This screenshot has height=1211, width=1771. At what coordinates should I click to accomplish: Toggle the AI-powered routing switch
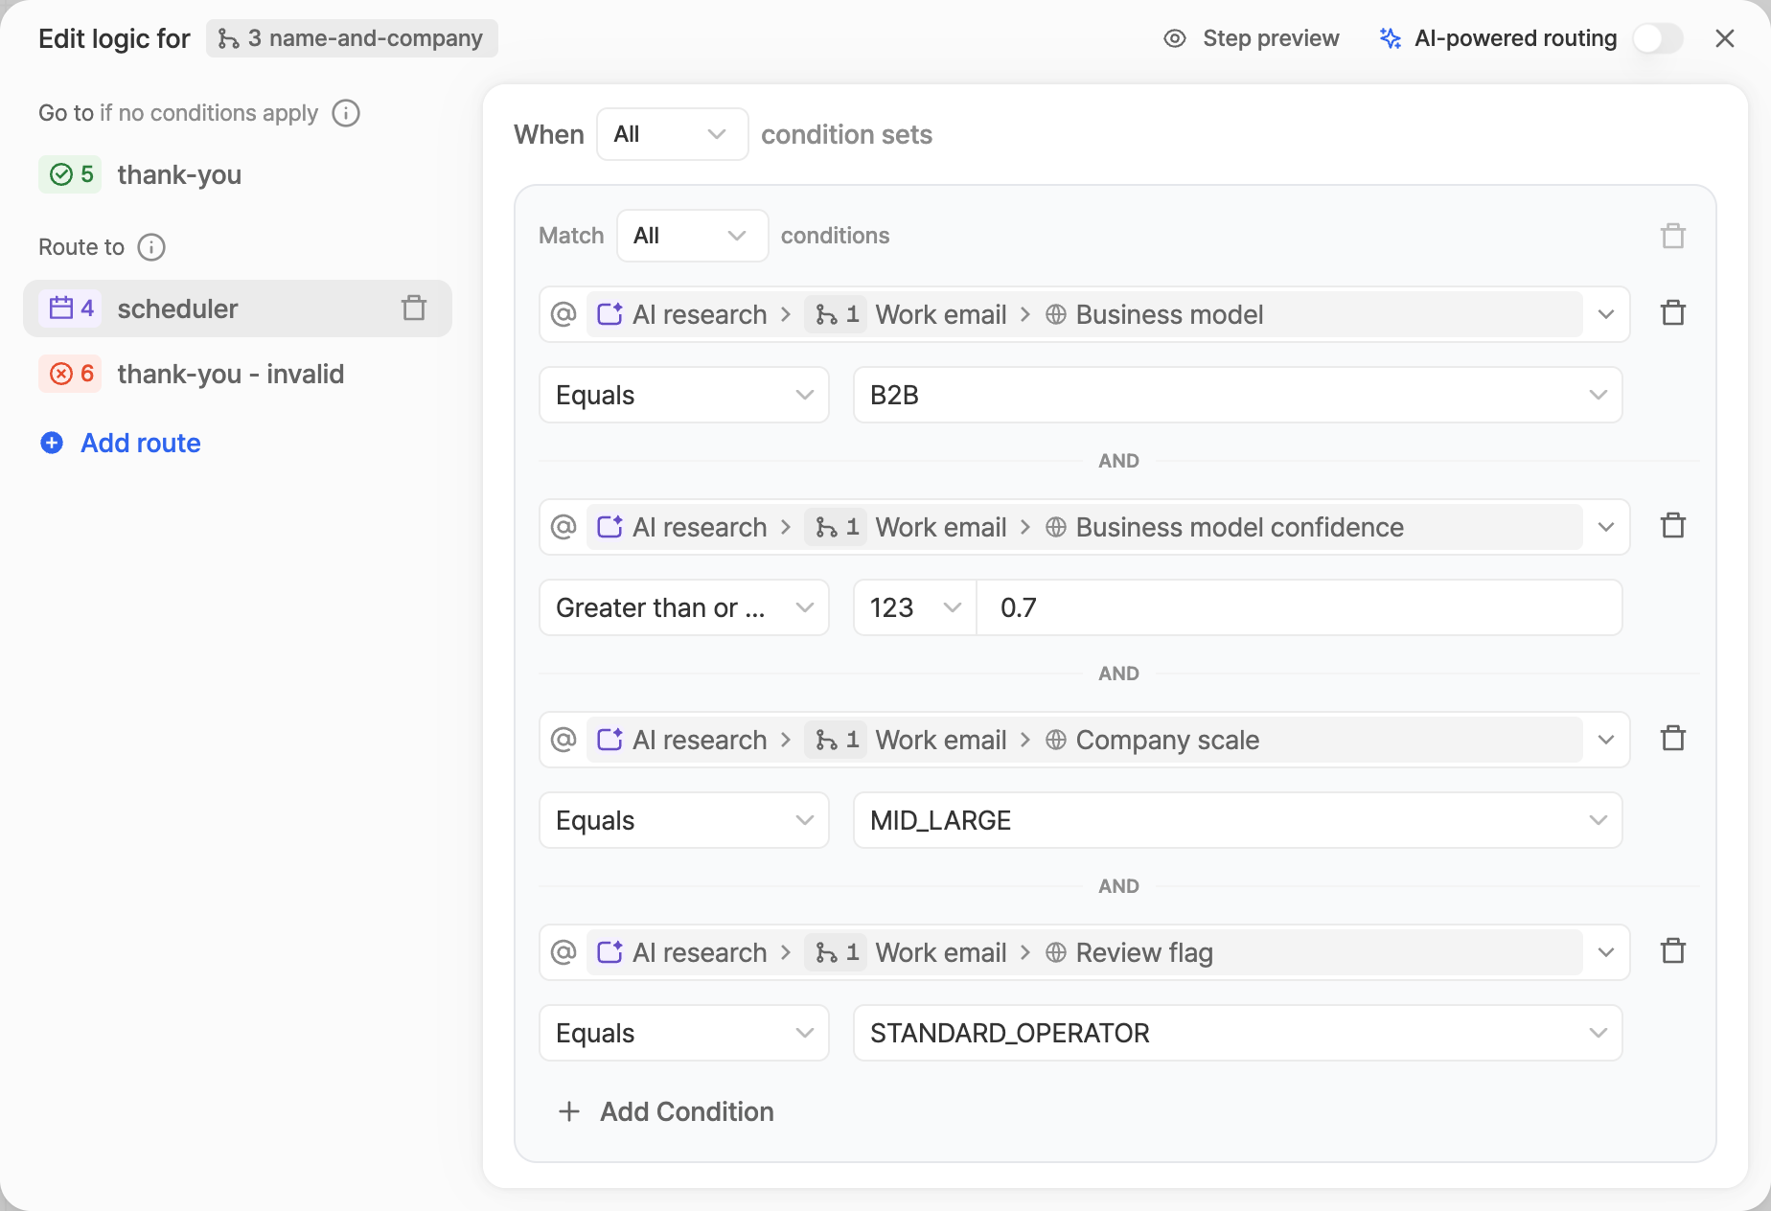tap(1658, 38)
